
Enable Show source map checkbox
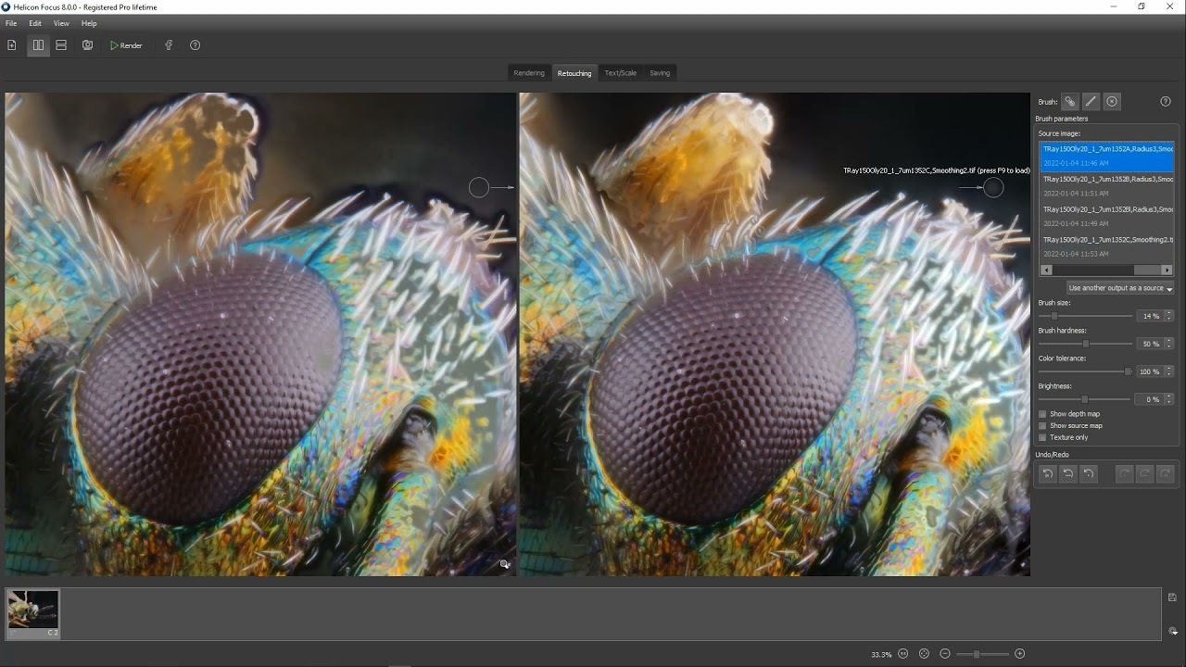1042,426
